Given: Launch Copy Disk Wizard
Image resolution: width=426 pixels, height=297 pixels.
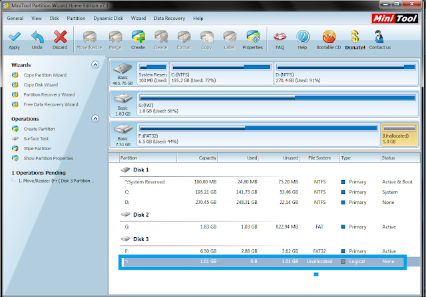Looking at the screenshot, I should pyautogui.click(x=41, y=85).
